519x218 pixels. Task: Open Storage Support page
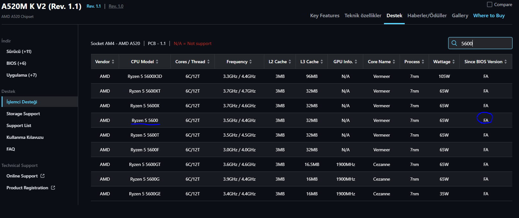(x=23, y=114)
